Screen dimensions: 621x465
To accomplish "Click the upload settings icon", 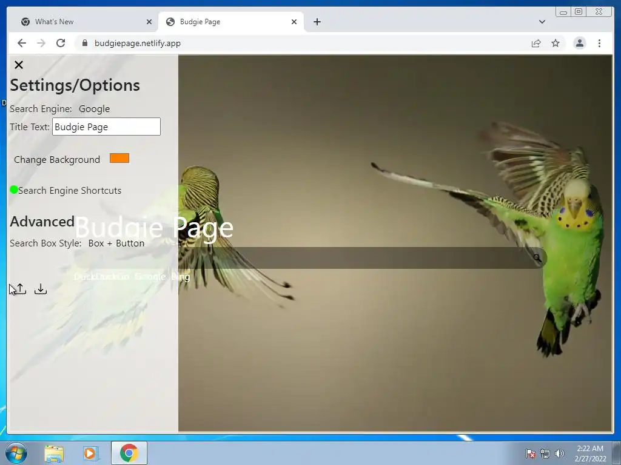I will click(x=21, y=289).
